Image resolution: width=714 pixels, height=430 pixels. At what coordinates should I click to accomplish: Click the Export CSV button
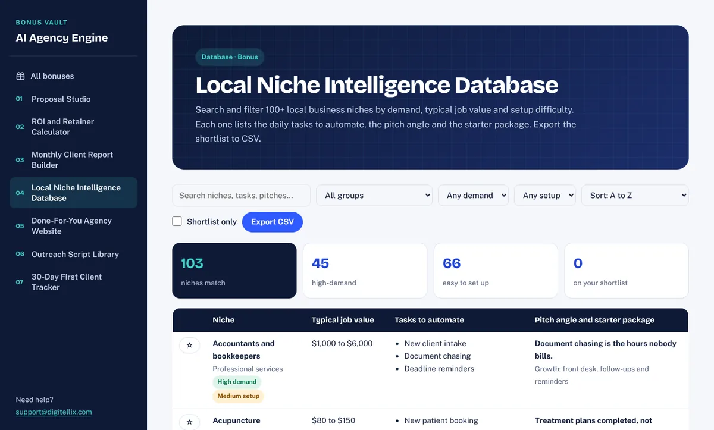click(x=273, y=221)
